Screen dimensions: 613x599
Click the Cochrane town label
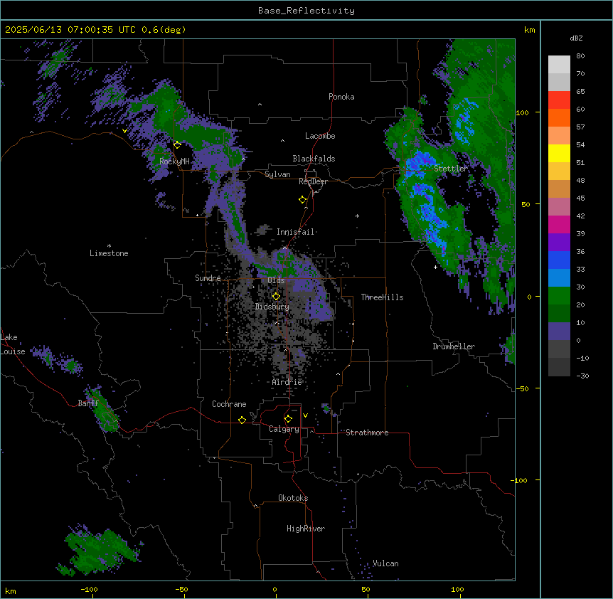tap(229, 404)
